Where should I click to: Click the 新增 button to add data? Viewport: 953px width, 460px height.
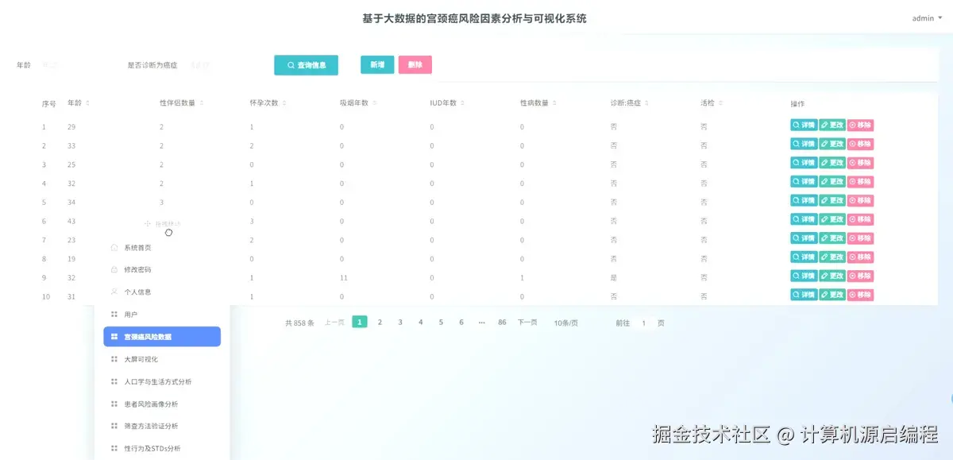[376, 65]
